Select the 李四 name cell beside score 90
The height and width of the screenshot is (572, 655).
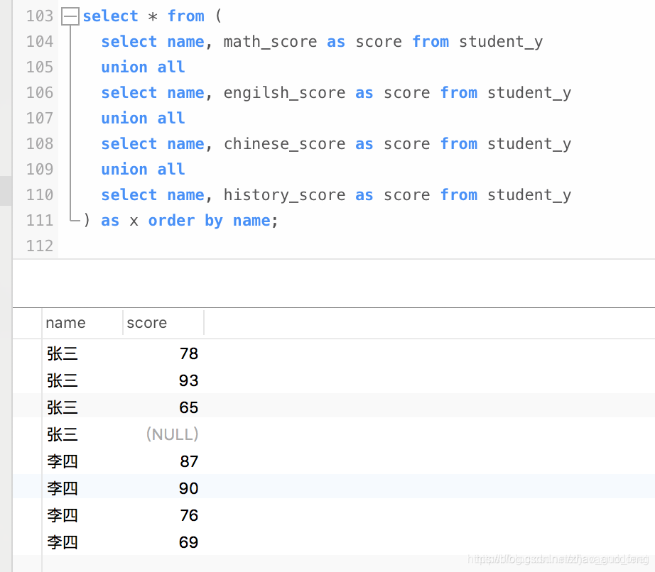tap(82, 488)
